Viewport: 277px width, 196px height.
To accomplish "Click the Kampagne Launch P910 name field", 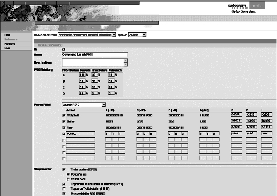I will (95, 55).
